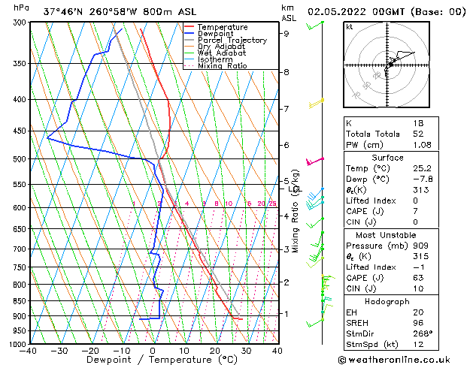The width and height of the screenshot is (473, 365).
Task: Click the Surface Lifted Index label
Action: tap(371, 201)
